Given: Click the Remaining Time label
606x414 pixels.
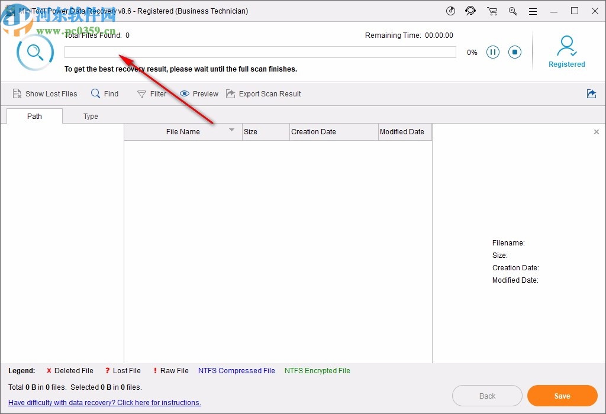Looking at the screenshot, I should (x=393, y=35).
